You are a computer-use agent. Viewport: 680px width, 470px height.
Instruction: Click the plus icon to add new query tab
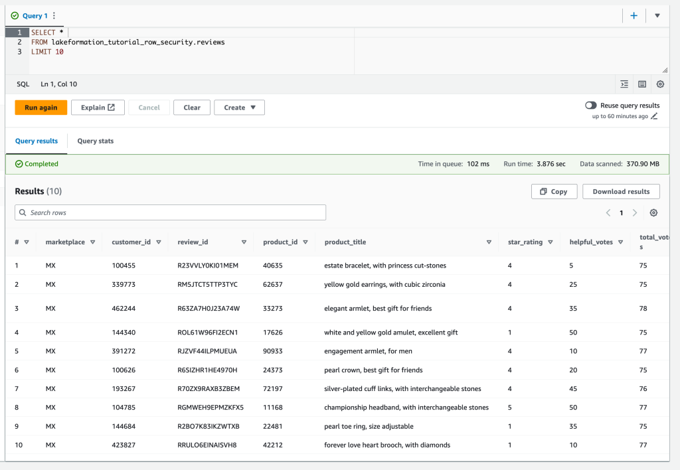[634, 15]
